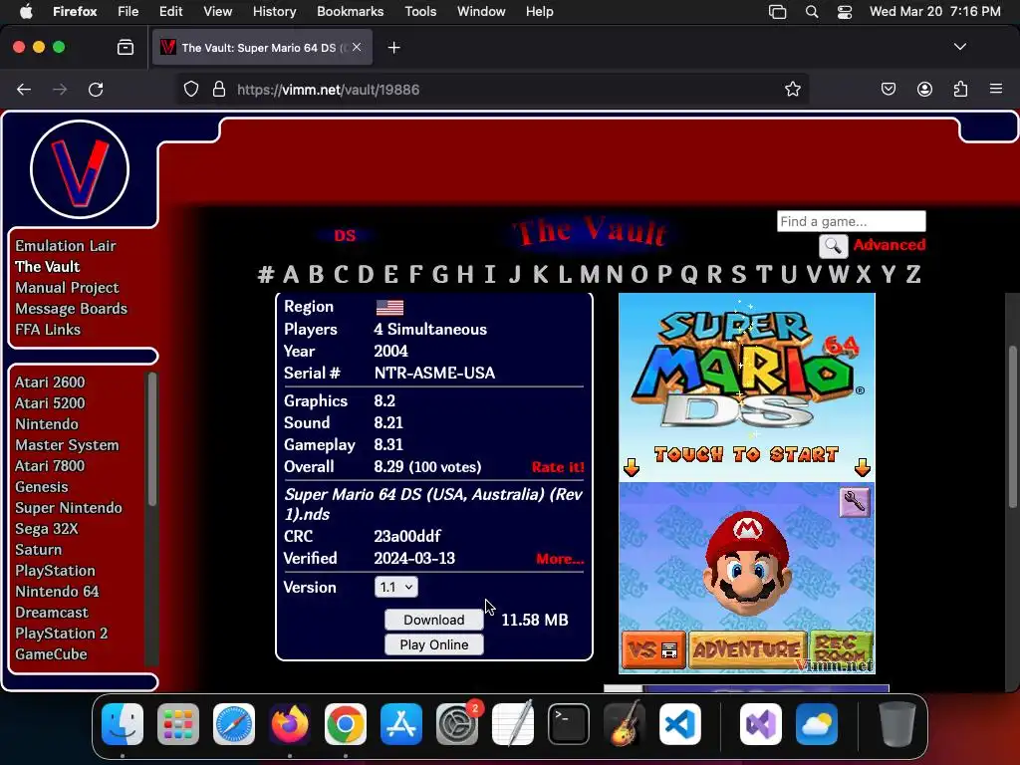1020x765 pixels.
Task: Open the Version 1.1 dropdown
Action: [396, 587]
